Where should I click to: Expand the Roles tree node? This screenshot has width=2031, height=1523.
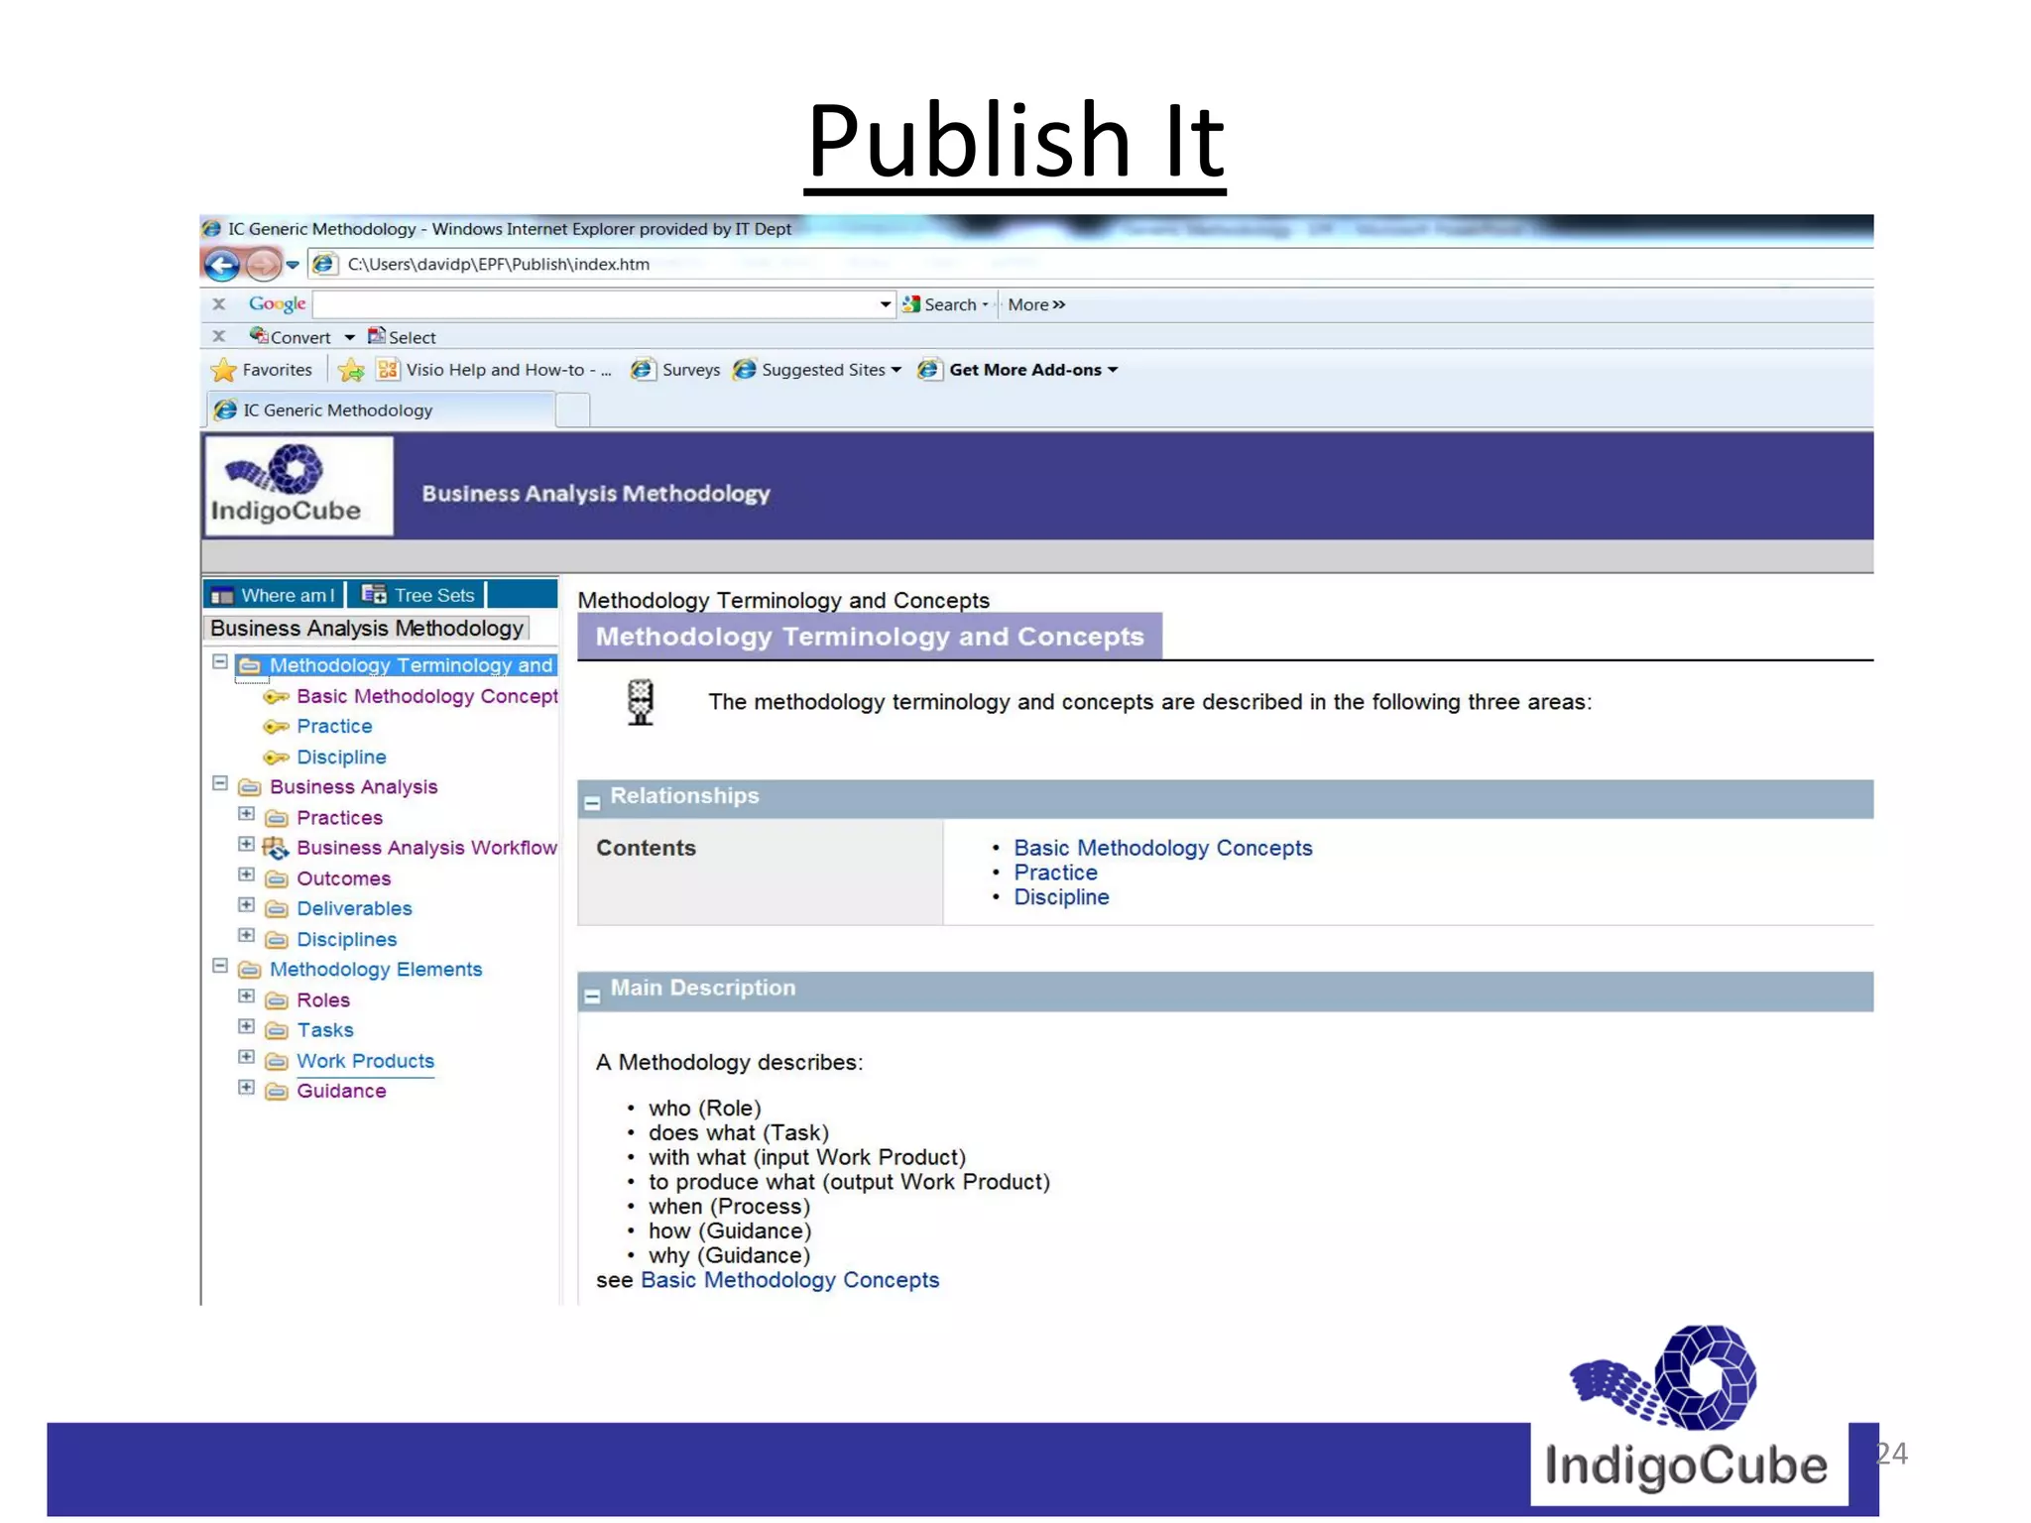pos(247,996)
